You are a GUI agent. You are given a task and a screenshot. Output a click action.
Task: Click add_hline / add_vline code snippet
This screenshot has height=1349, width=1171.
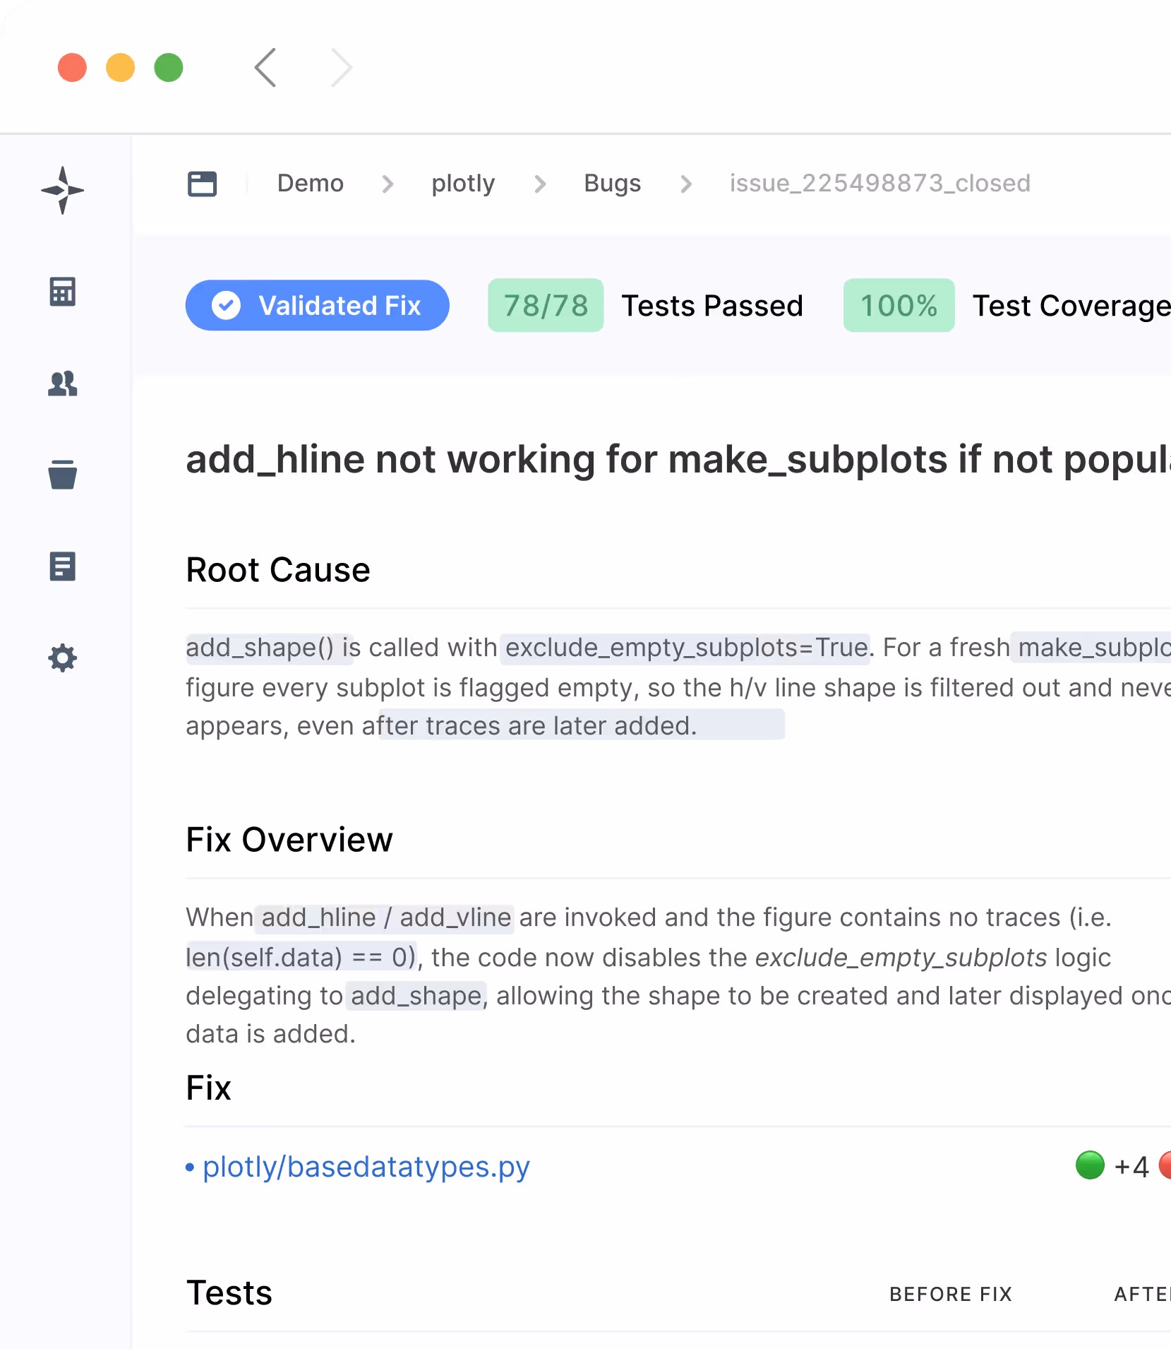coord(385,917)
